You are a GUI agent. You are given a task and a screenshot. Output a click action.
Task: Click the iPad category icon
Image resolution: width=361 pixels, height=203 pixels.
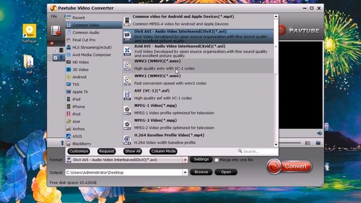pyautogui.click(x=69, y=99)
